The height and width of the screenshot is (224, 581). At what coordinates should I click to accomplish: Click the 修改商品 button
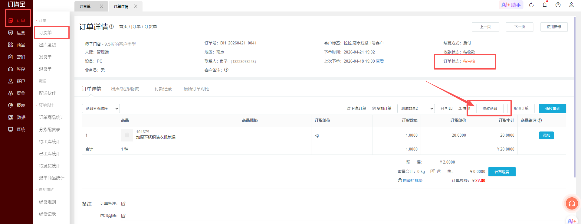click(x=490, y=109)
